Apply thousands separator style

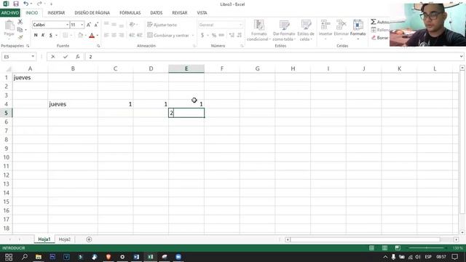pos(221,36)
